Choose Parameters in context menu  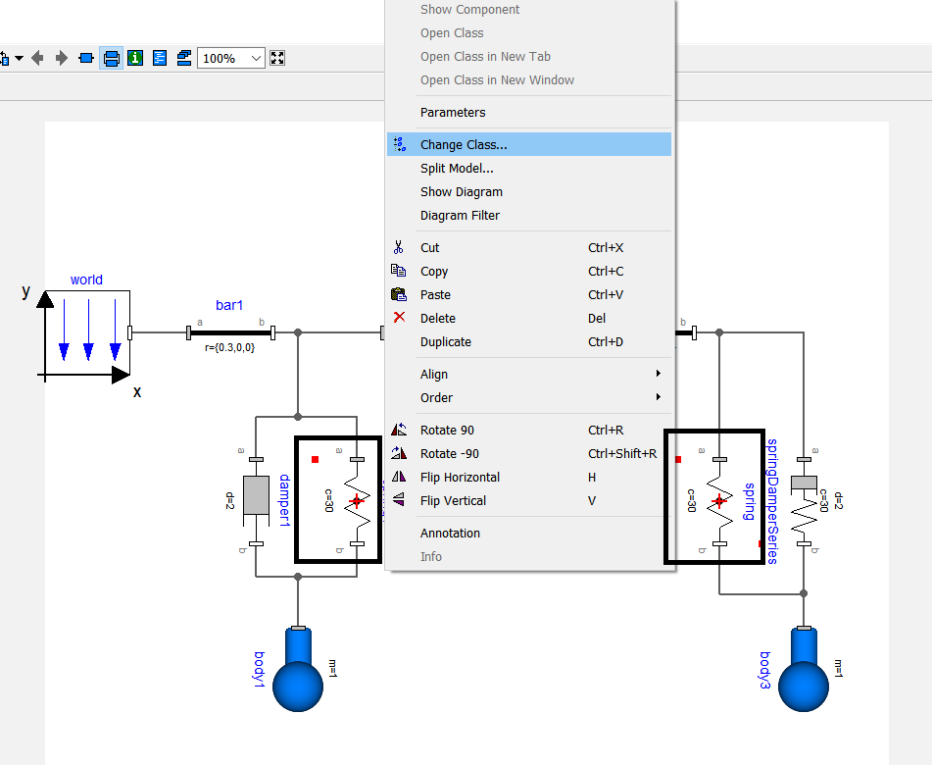pyautogui.click(x=529, y=113)
